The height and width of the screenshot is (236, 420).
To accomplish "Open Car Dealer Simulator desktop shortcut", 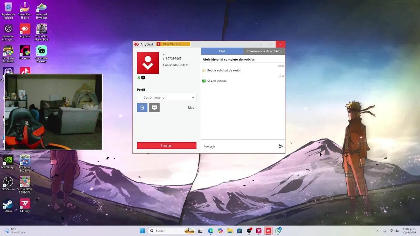I will (8, 54).
